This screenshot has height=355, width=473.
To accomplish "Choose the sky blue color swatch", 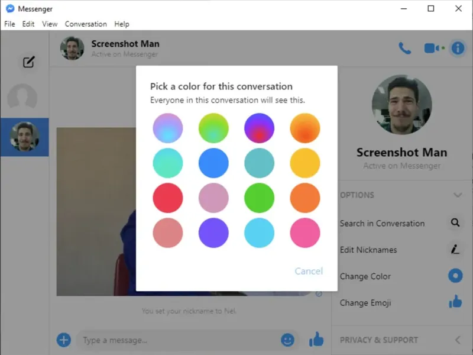I will (x=259, y=233).
